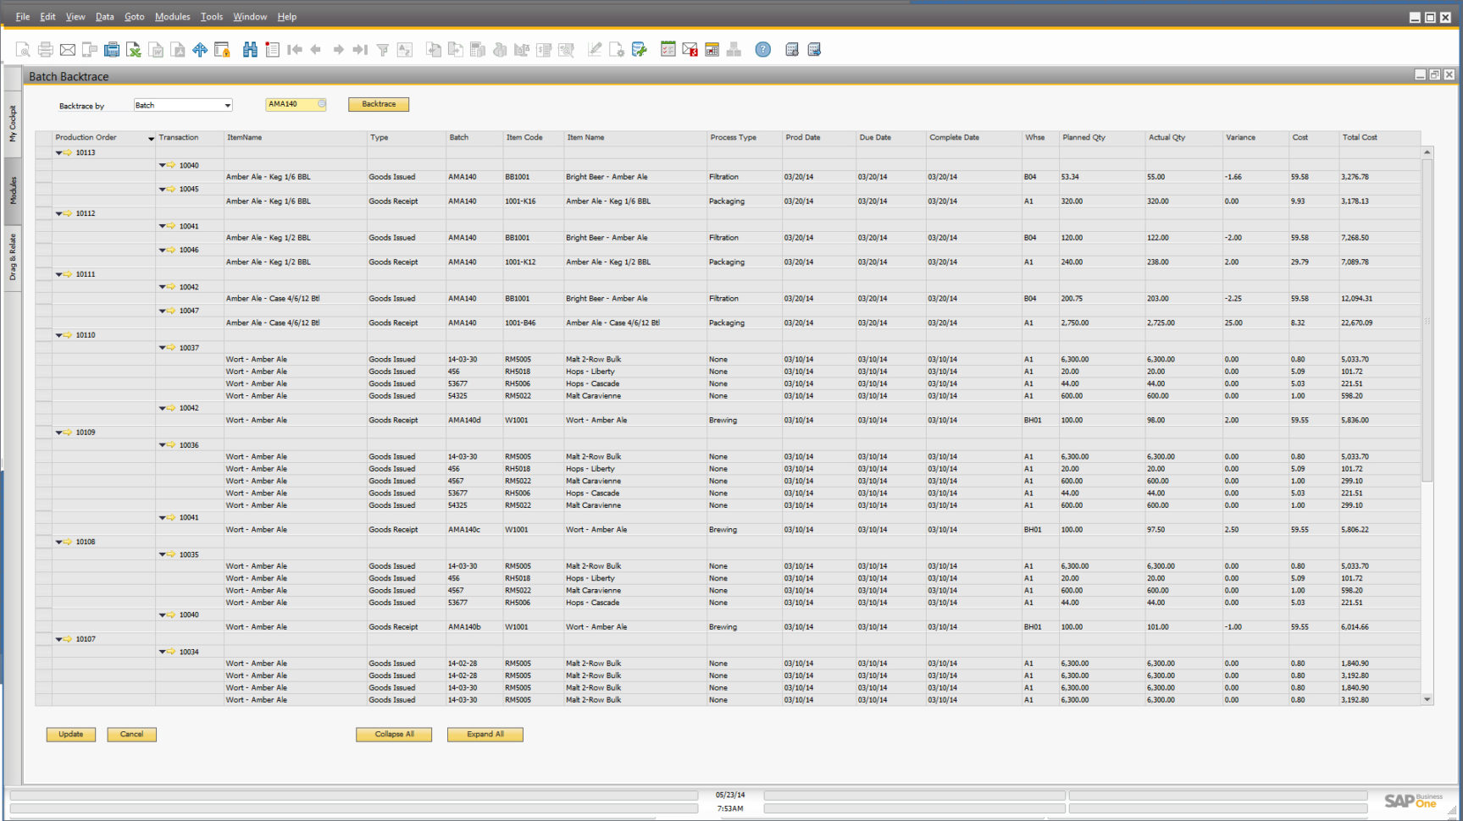This screenshot has width=1463, height=821.
Task: Select the Email icon in the toolbar
Action: pos(68,49)
